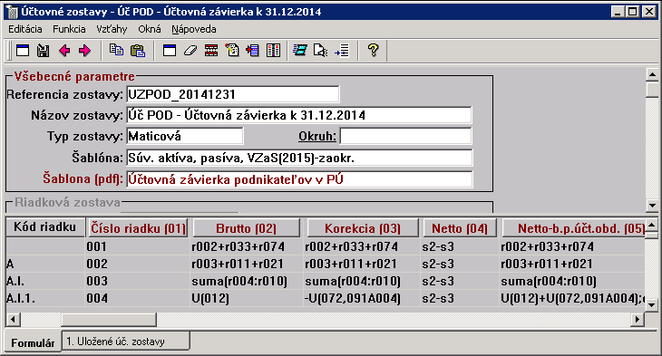Close the Účtovné zostavy window
This screenshot has height=356, width=662.
(649, 12)
